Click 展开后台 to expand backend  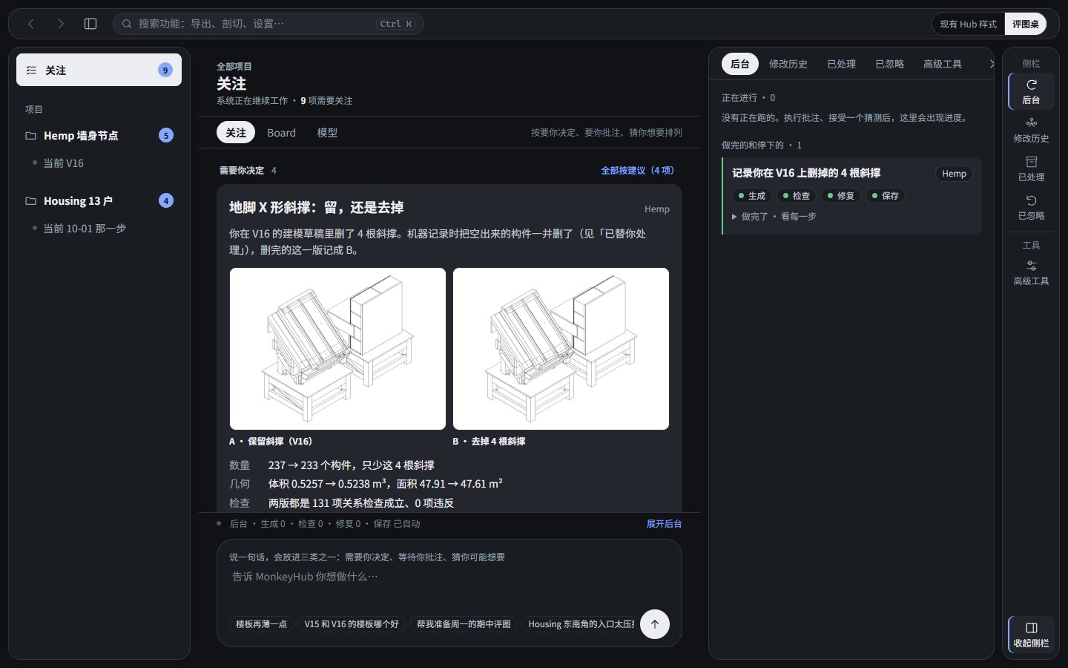664,524
